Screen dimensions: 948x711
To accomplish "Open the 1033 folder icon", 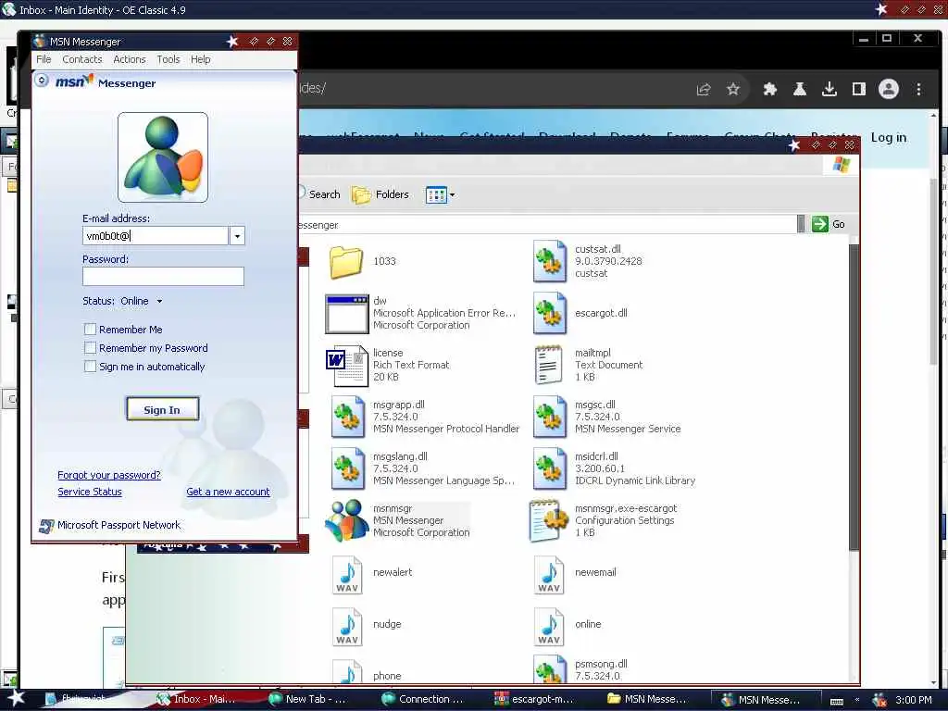I will (346, 262).
